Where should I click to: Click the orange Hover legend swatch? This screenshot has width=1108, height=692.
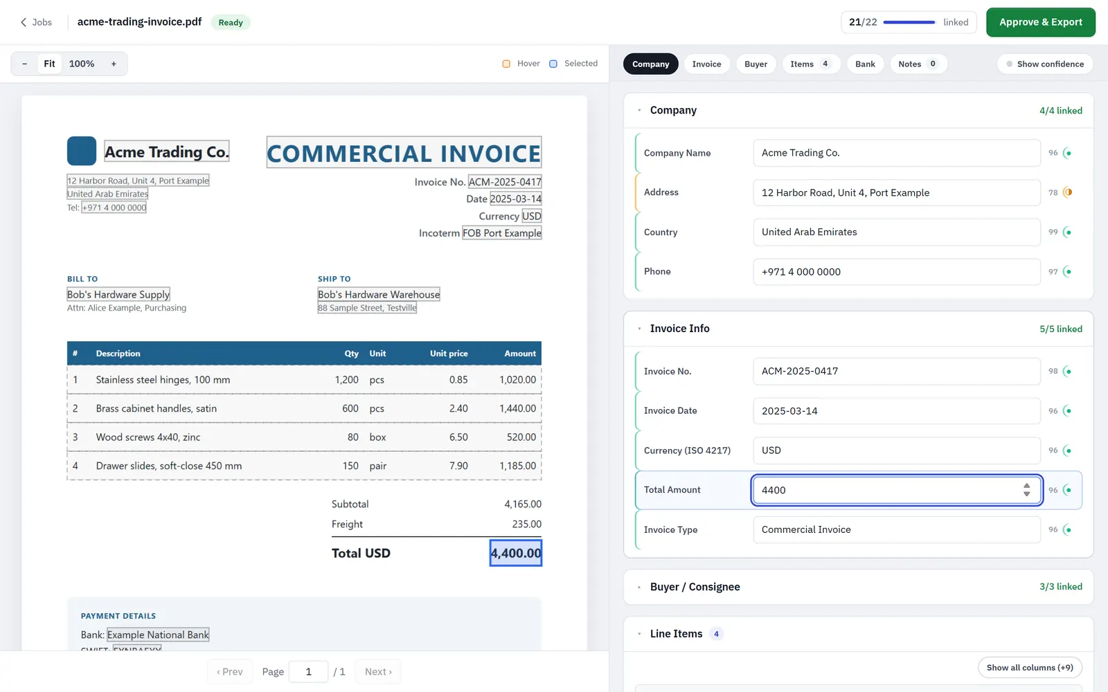pos(506,64)
